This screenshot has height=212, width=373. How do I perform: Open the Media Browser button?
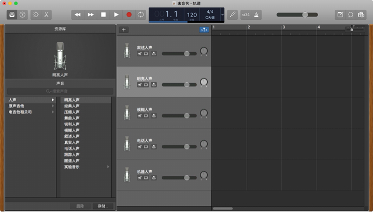point(361,14)
